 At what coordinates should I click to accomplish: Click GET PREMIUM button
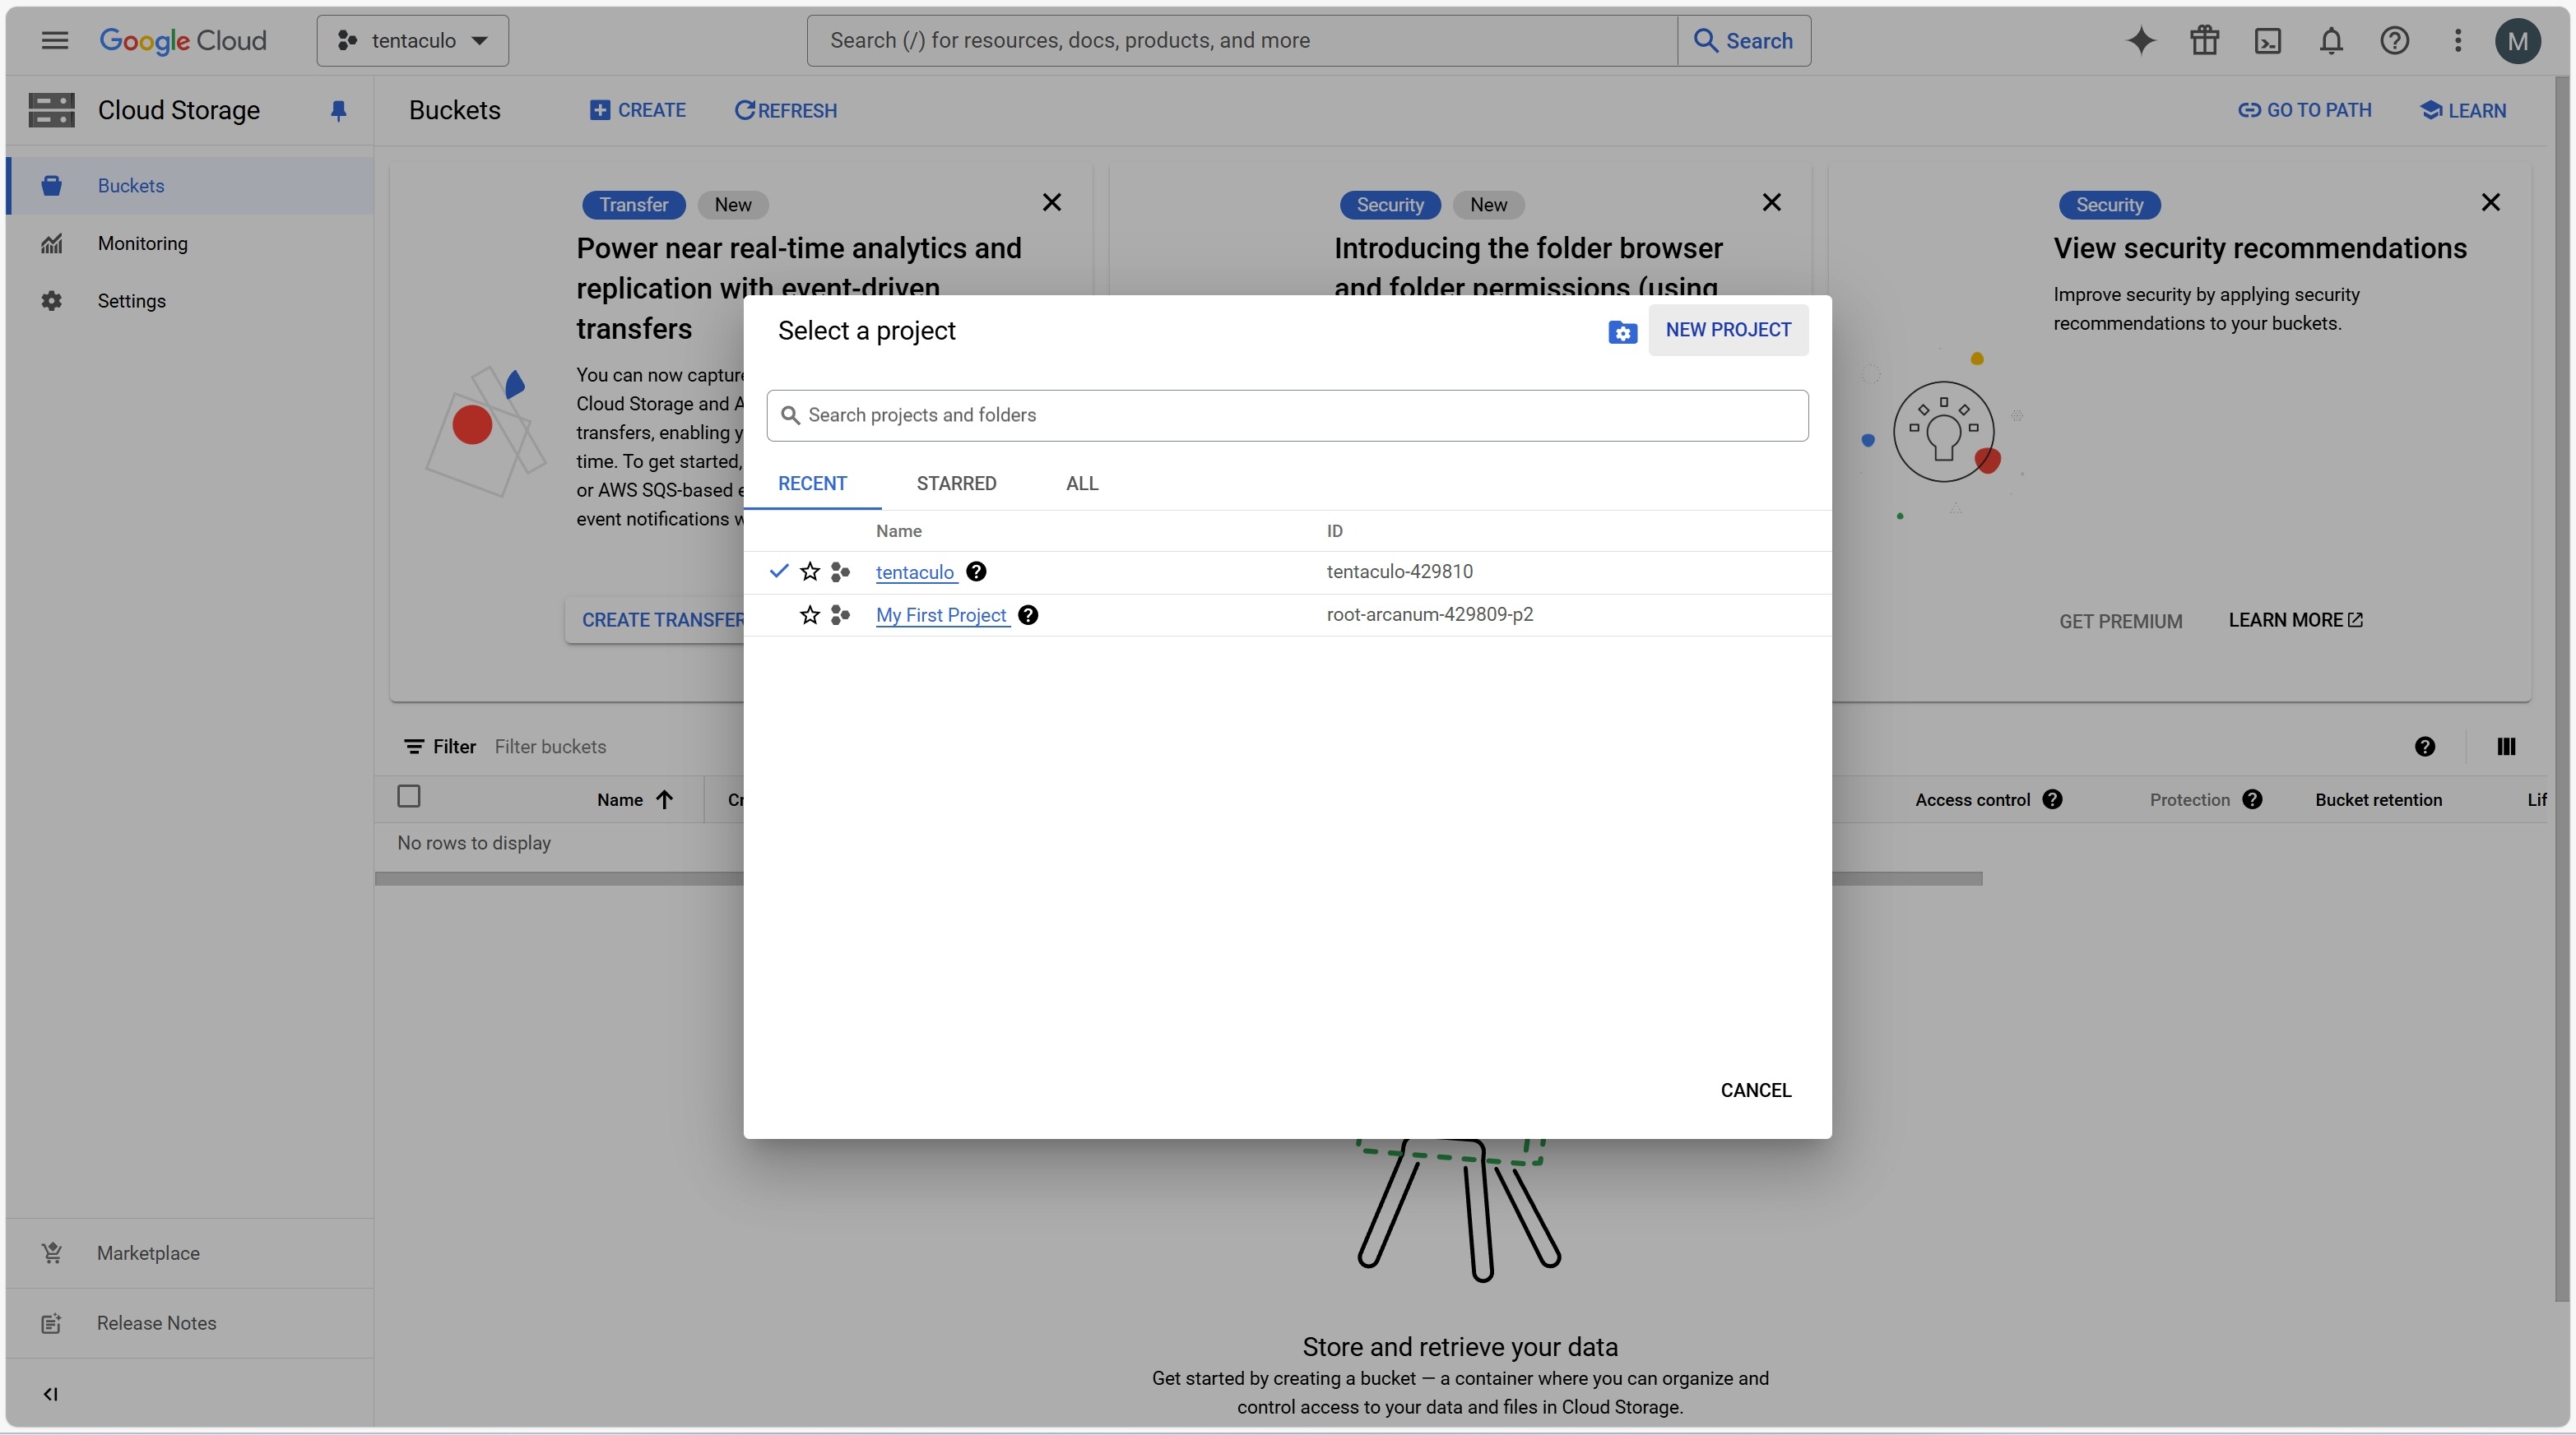pyautogui.click(x=2120, y=622)
